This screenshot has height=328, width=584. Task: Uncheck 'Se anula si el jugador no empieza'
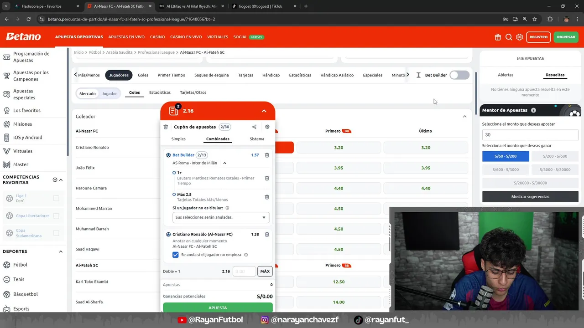click(176, 255)
